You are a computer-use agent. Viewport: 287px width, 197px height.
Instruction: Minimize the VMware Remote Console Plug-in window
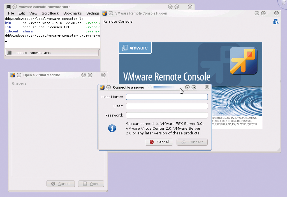(257, 13)
